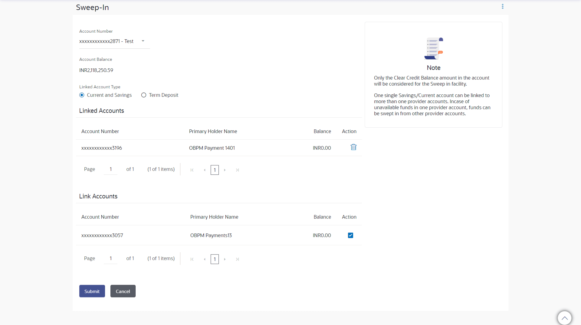
Task: Click the Clear Credit Balance note paragraph
Action: point(432,81)
